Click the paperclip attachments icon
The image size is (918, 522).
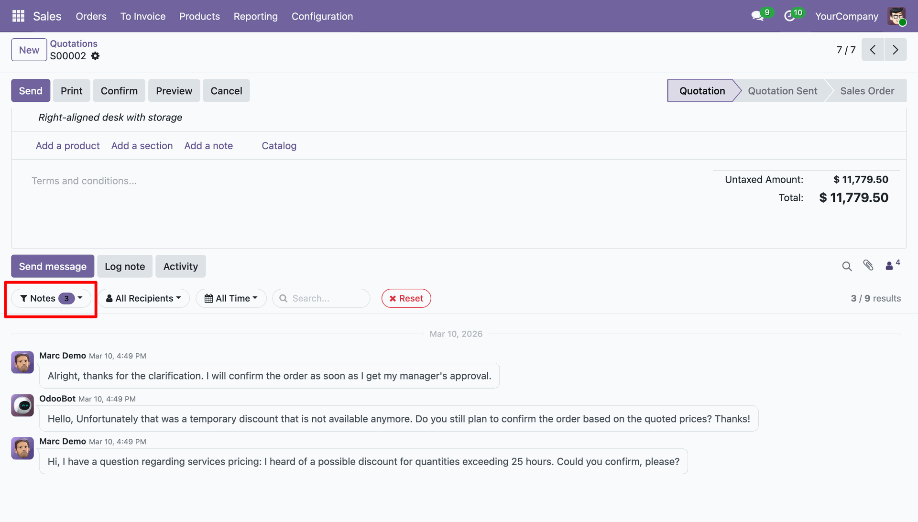tap(868, 266)
